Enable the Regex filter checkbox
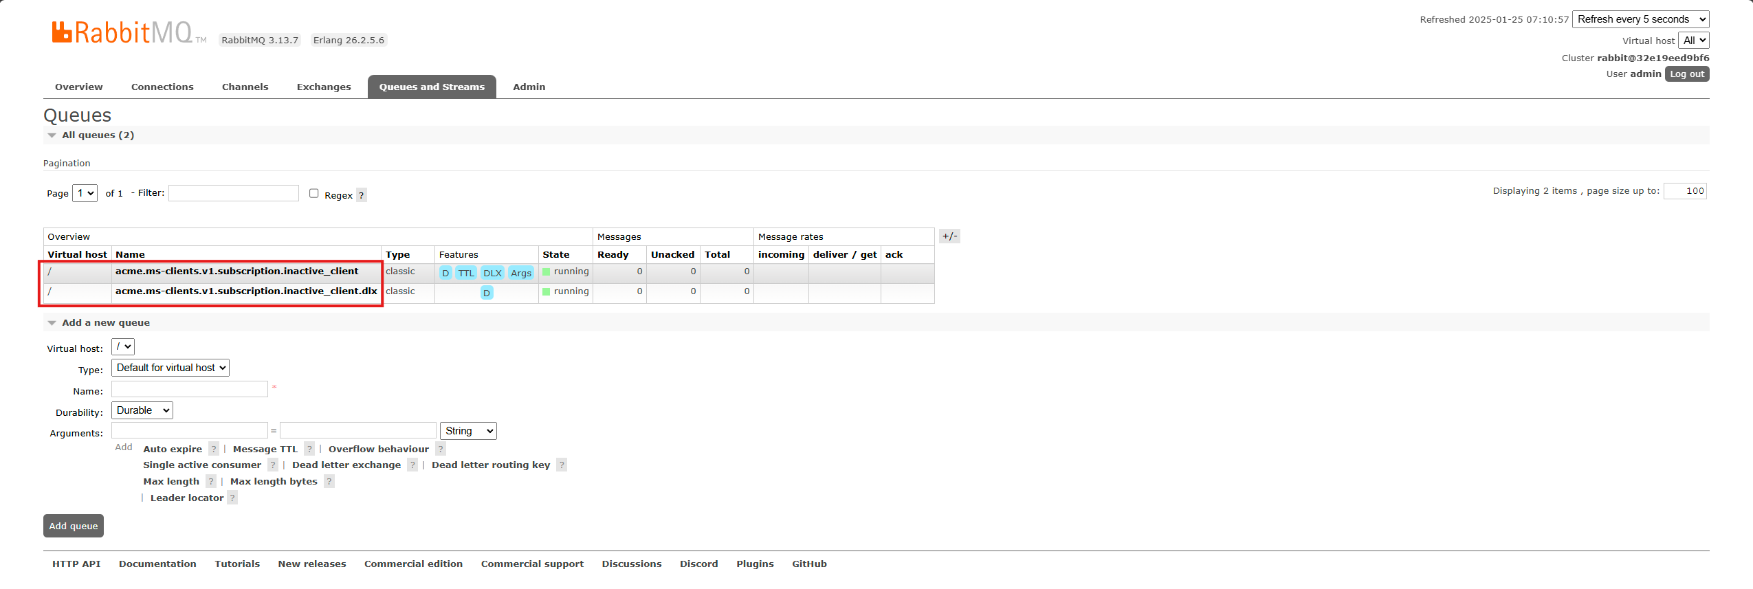This screenshot has height=589, width=1753. 314,193
